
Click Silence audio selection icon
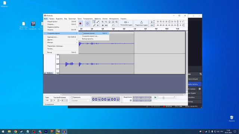(x=106, y=25)
